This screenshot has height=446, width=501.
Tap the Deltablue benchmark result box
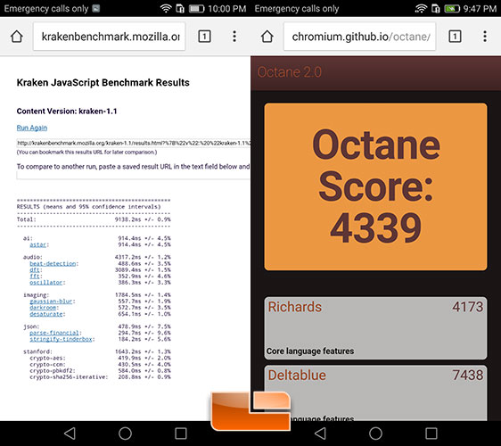click(376, 393)
